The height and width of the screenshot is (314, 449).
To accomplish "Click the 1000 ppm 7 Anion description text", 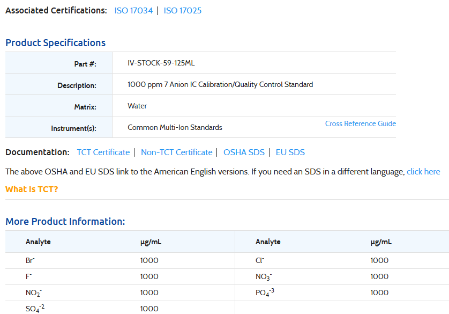I will pos(220,84).
